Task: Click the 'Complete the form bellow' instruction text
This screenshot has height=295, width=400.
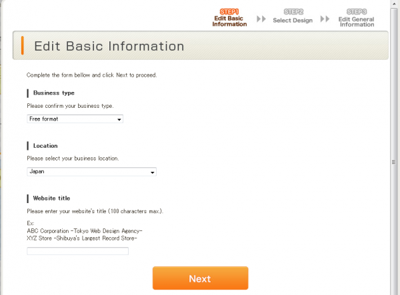Action: tap(91, 75)
